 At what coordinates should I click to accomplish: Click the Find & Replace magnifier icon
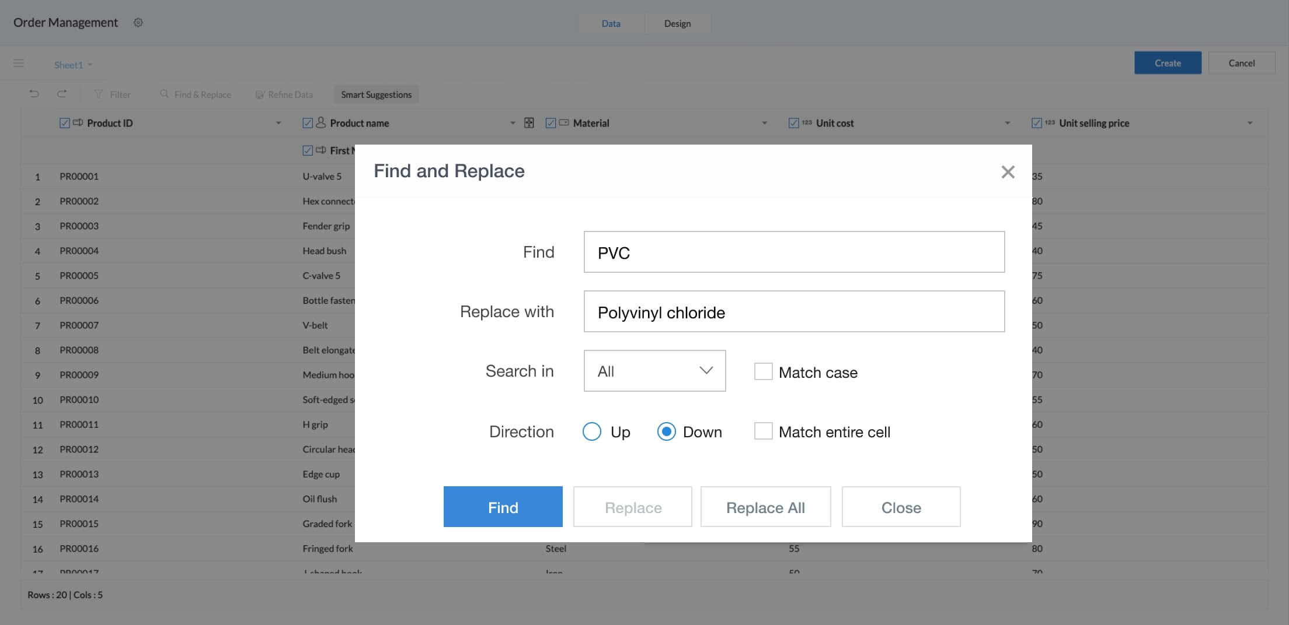pos(164,94)
